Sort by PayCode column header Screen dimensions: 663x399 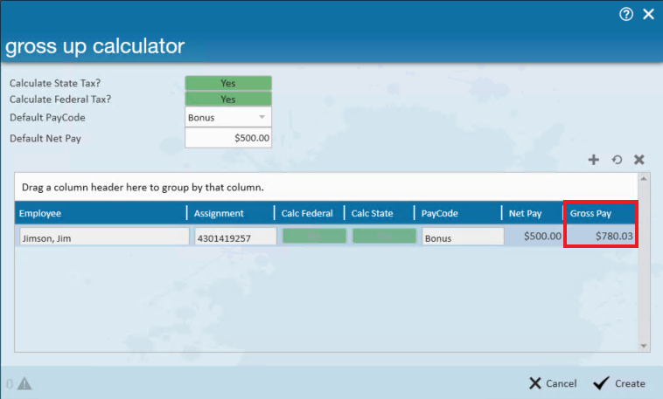[458, 213]
